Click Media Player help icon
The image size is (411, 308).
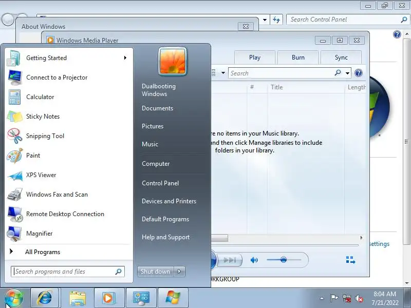(x=358, y=73)
